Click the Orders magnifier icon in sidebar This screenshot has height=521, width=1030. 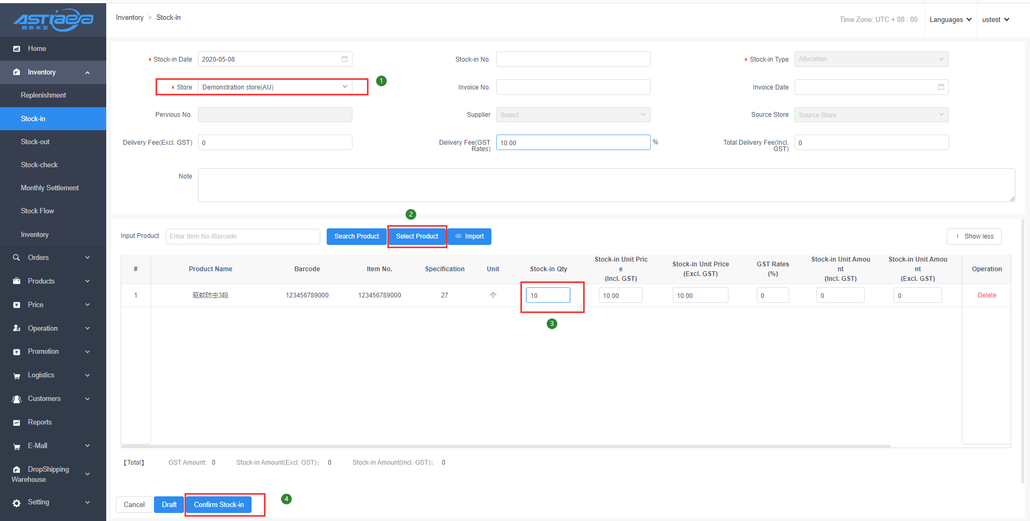[17, 258]
